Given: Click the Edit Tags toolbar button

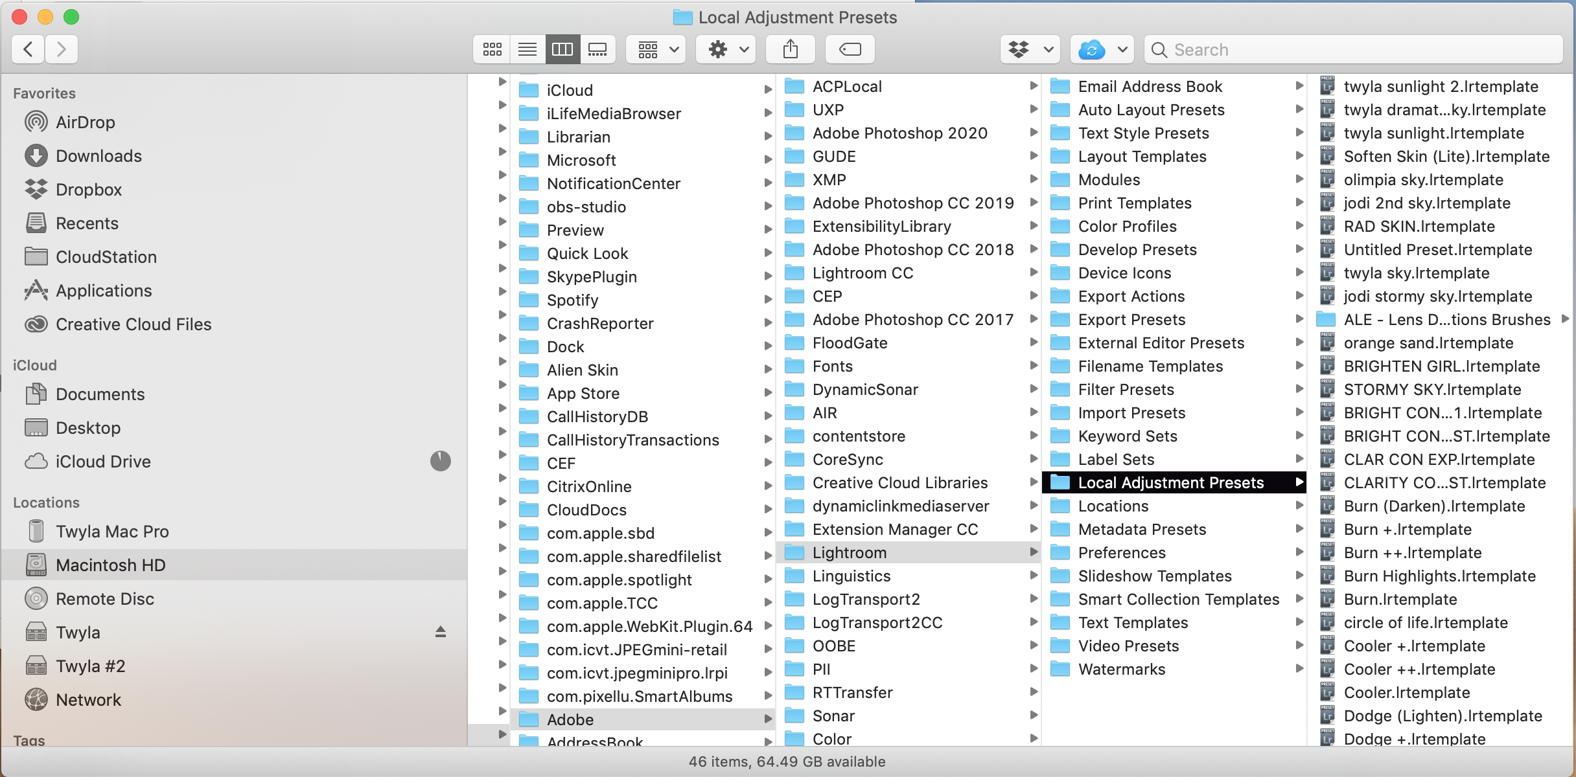Looking at the screenshot, I should pos(850,49).
